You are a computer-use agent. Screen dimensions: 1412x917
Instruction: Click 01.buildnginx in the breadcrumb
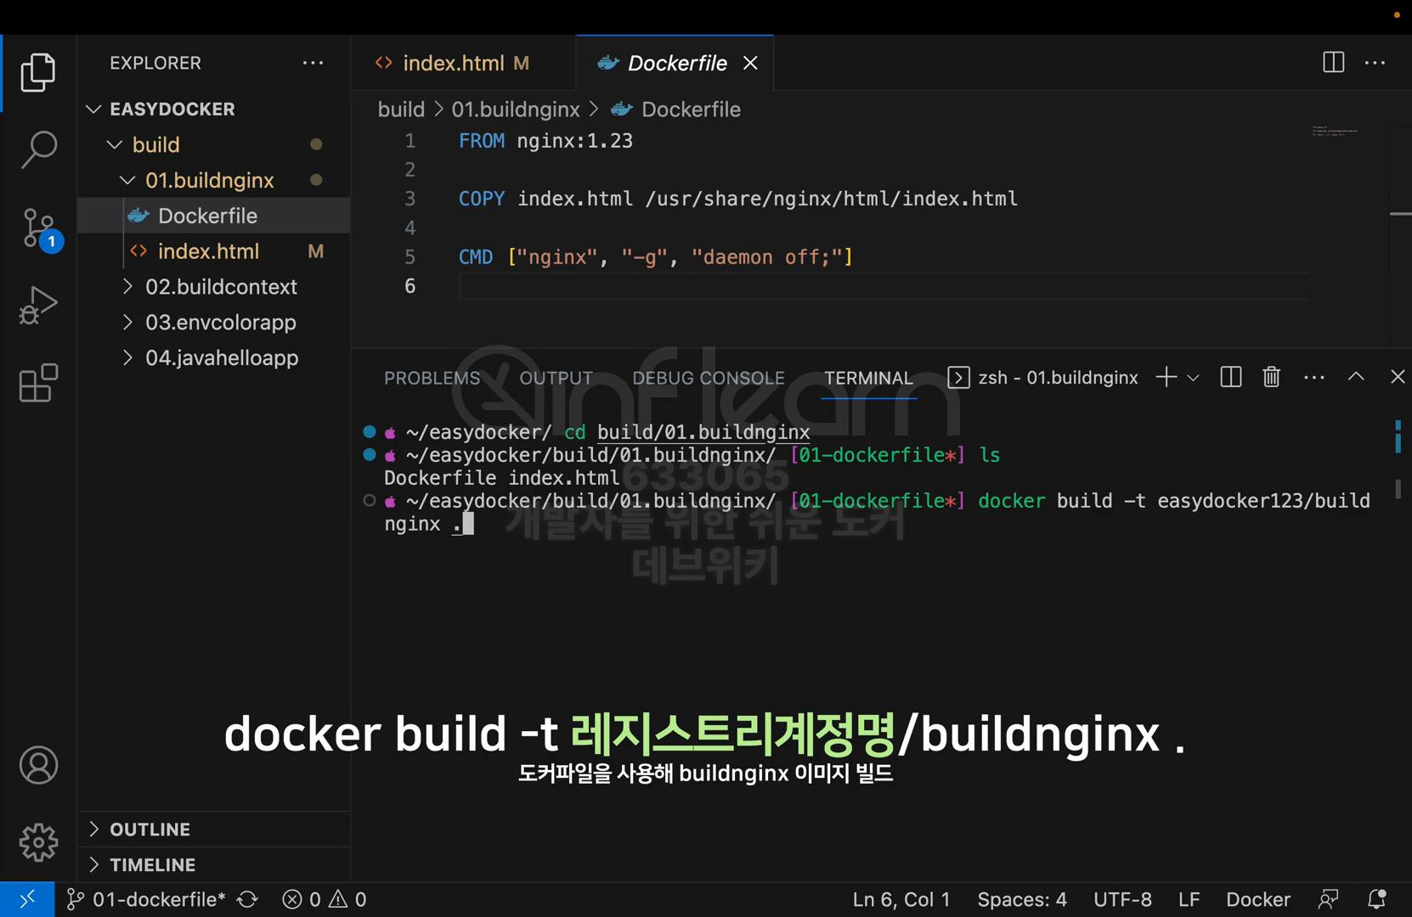(x=516, y=110)
